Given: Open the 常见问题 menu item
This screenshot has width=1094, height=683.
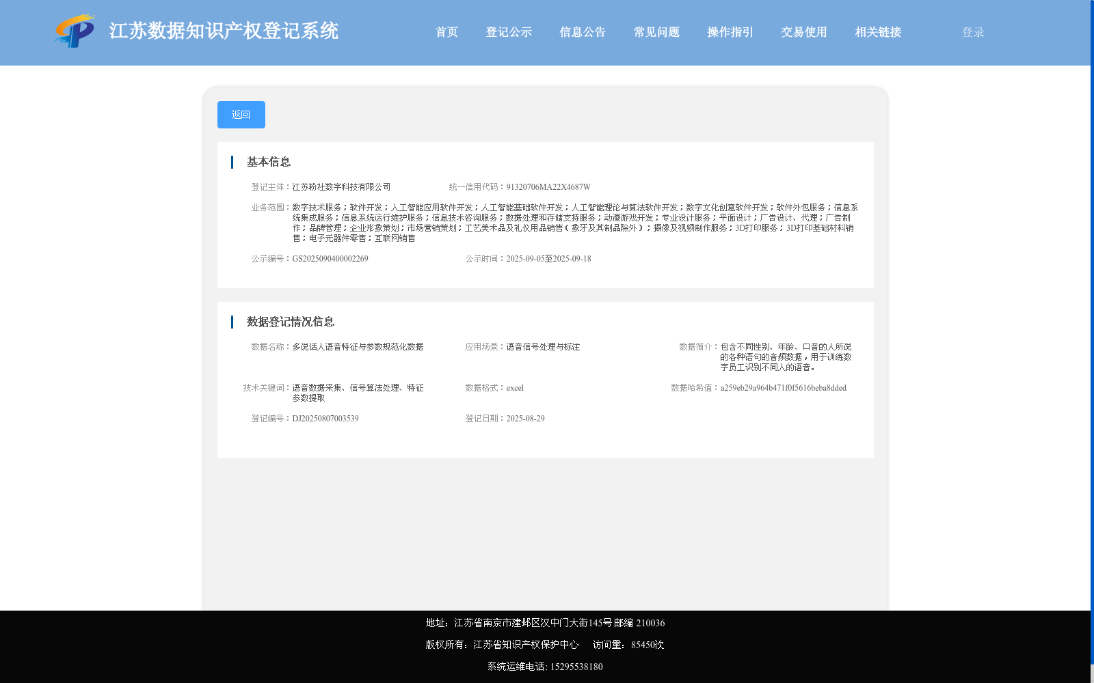Looking at the screenshot, I should pyautogui.click(x=656, y=32).
